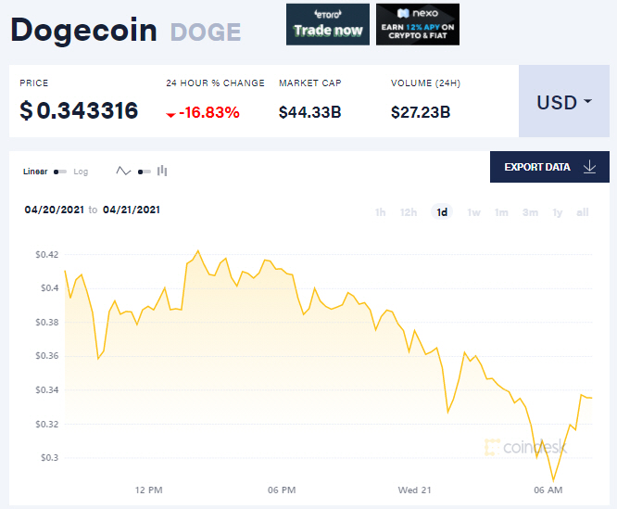Click the 04/21/2021 end date
Viewport: 617px width, 509px height.
point(132,210)
